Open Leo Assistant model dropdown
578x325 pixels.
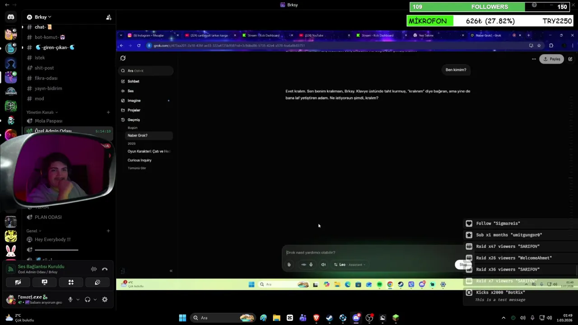point(350,265)
